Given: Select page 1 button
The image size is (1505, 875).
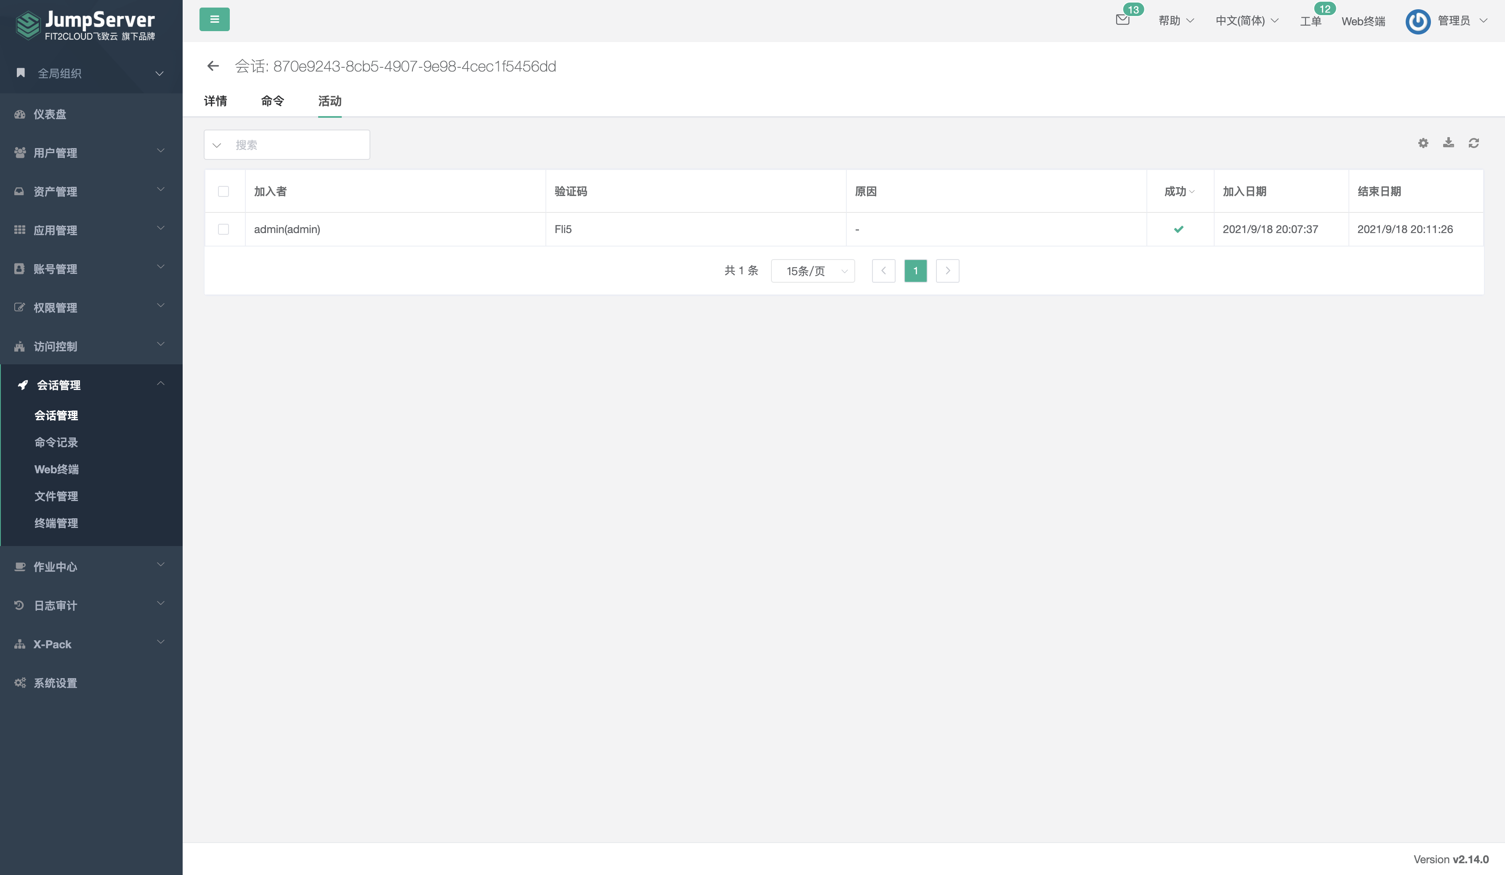Looking at the screenshot, I should coord(915,271).
